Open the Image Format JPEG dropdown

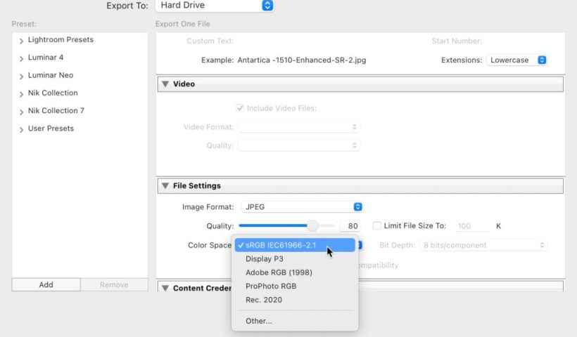click(x=301, y=207)
